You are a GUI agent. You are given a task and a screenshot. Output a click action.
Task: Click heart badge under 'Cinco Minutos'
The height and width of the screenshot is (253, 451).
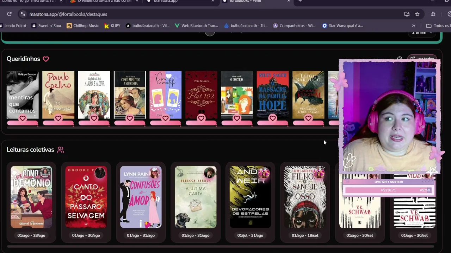coord(130,119)
